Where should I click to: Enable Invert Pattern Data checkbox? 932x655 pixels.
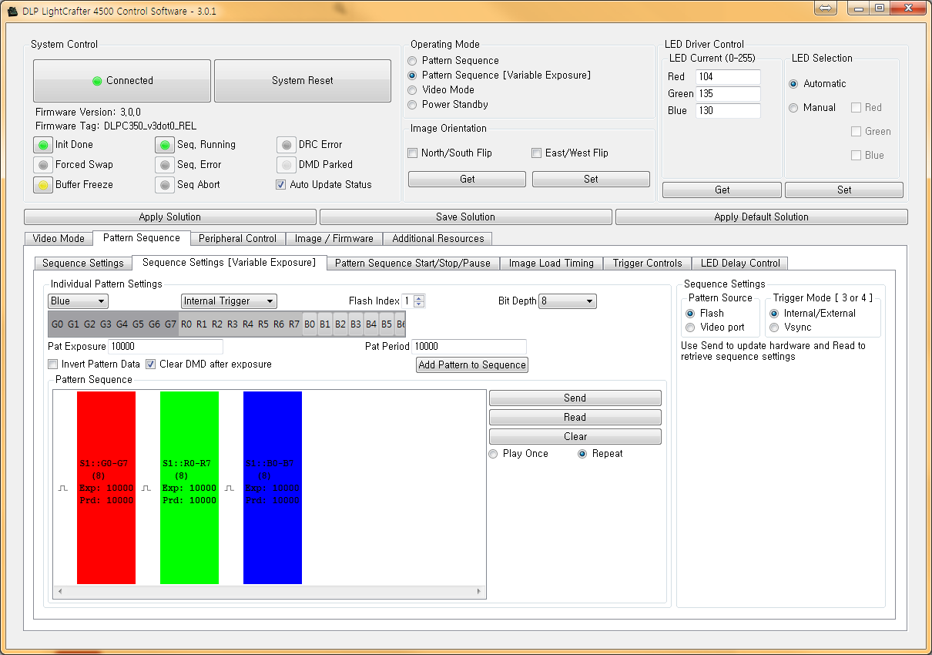[x=53, y=364]
